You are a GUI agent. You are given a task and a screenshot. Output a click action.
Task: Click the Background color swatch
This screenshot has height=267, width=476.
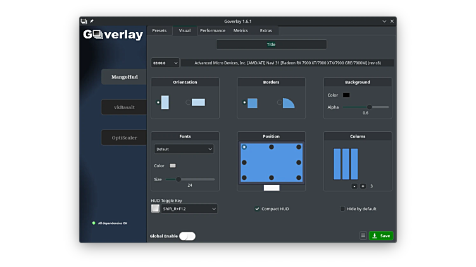[x=346, y=95]
